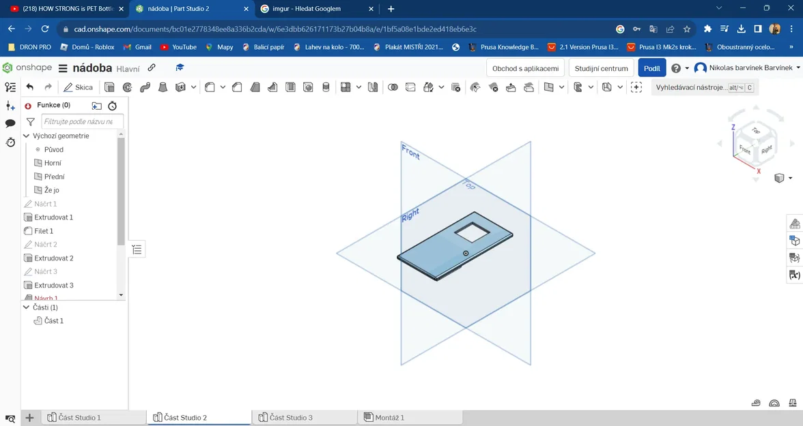Click the Vyhledávací nástroje search field

coord(704,87)
